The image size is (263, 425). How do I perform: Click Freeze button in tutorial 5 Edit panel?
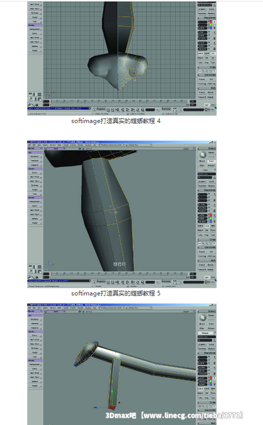[202, 265]
